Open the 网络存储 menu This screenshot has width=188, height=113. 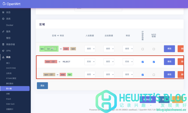tap(10, 44)
